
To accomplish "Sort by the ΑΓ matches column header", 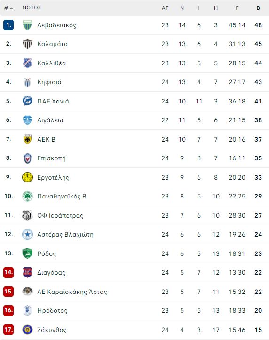I will (x=165, y=8).
